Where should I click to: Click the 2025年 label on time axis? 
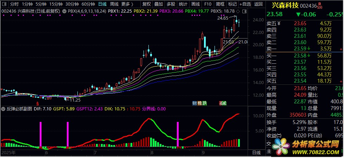click(x=8, y=152)
